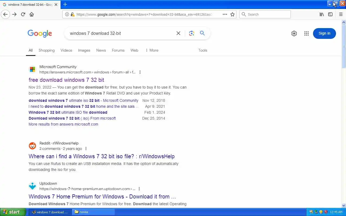
Task: Switch to the Forums tab
Action: tap(118, 50)
